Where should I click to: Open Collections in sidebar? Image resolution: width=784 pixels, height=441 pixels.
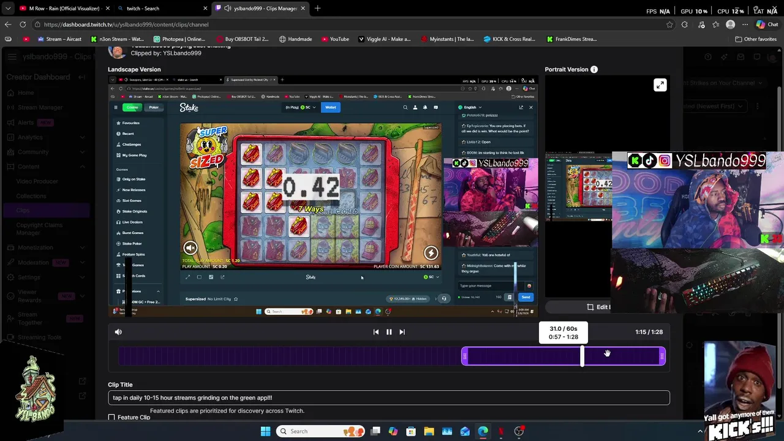click(31, 196)
